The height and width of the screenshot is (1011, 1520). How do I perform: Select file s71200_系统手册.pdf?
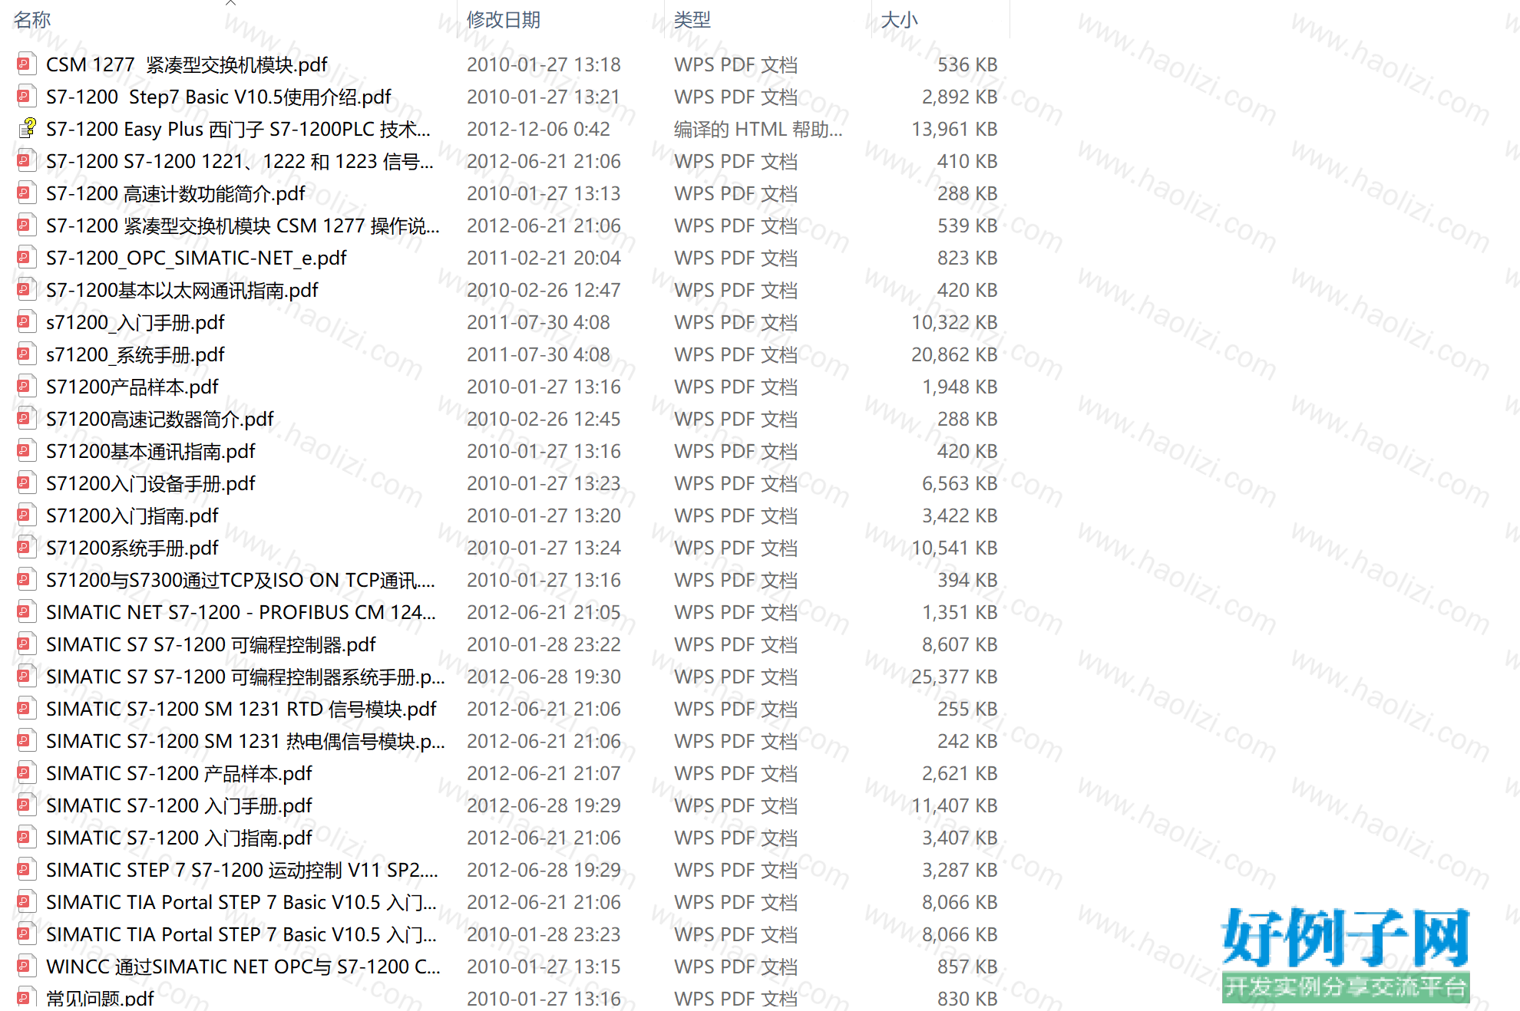point(135,354)
